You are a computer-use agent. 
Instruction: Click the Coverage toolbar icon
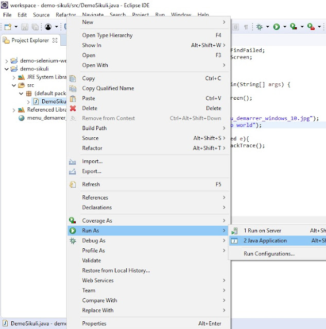294,27
